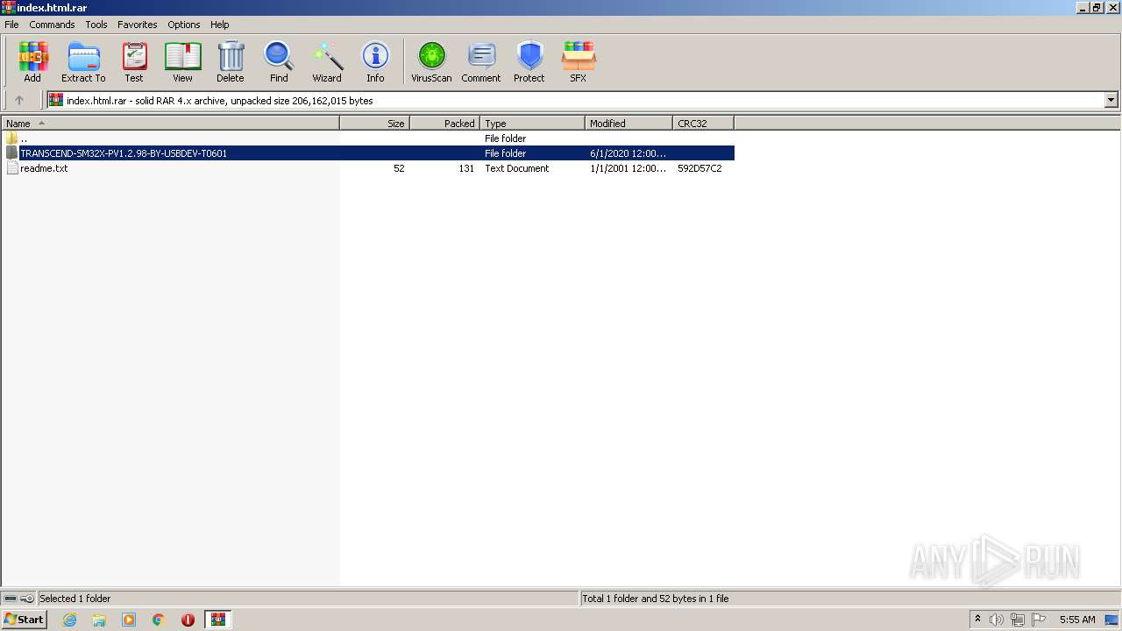The image size is (1122, 631).
Task: Open the Options menu
Action: (184, 25)
